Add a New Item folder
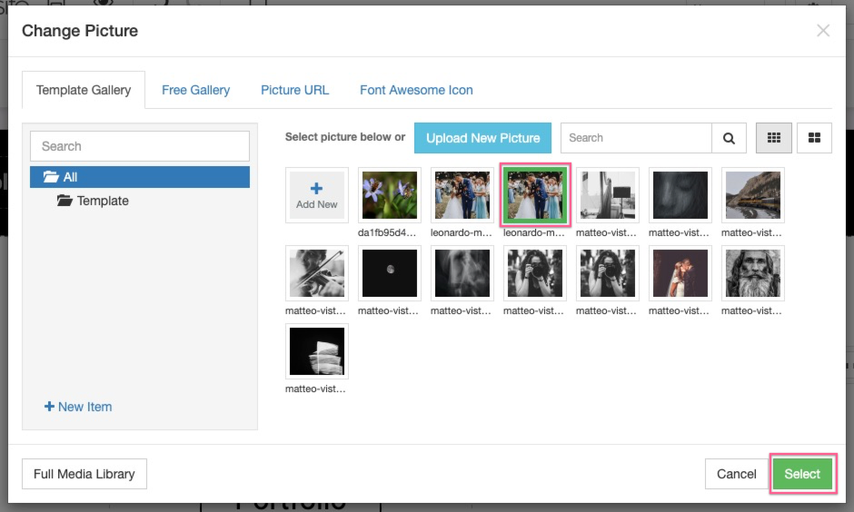The image size is (854, 512). point(78,407)
